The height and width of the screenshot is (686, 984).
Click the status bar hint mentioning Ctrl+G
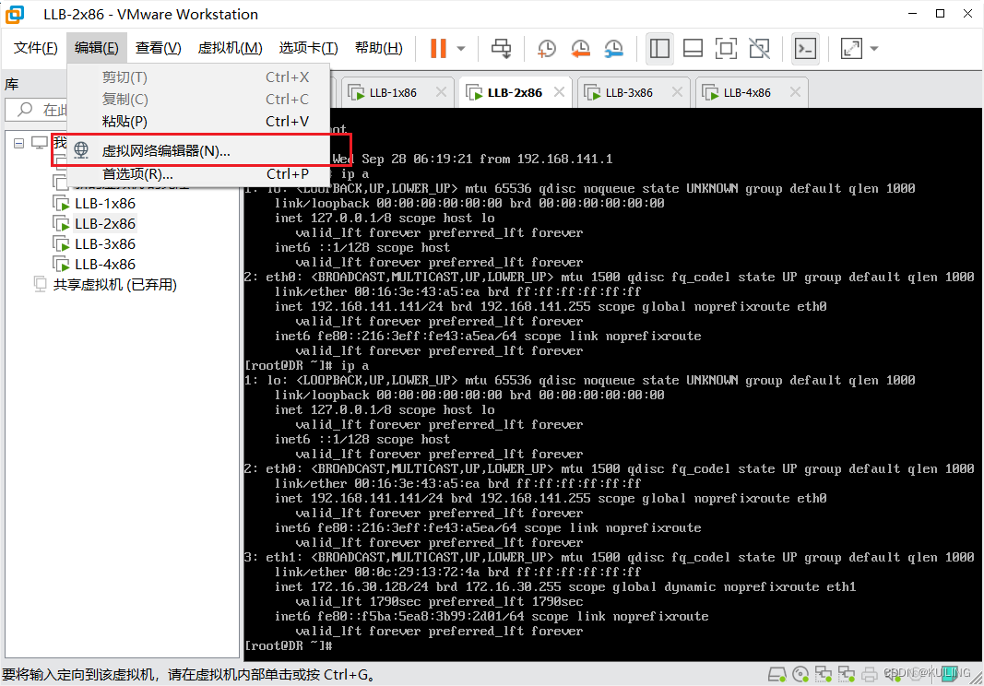click(190, 675)
